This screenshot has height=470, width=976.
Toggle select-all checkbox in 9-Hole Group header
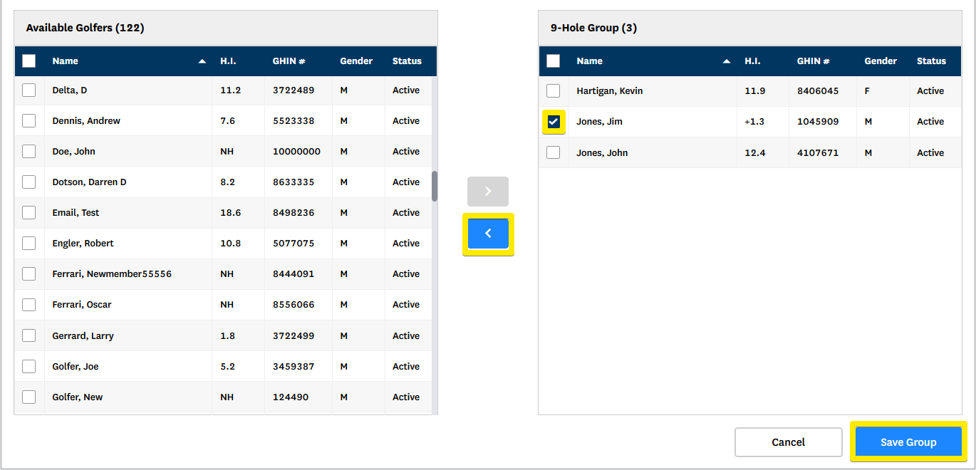click(554, 61)
